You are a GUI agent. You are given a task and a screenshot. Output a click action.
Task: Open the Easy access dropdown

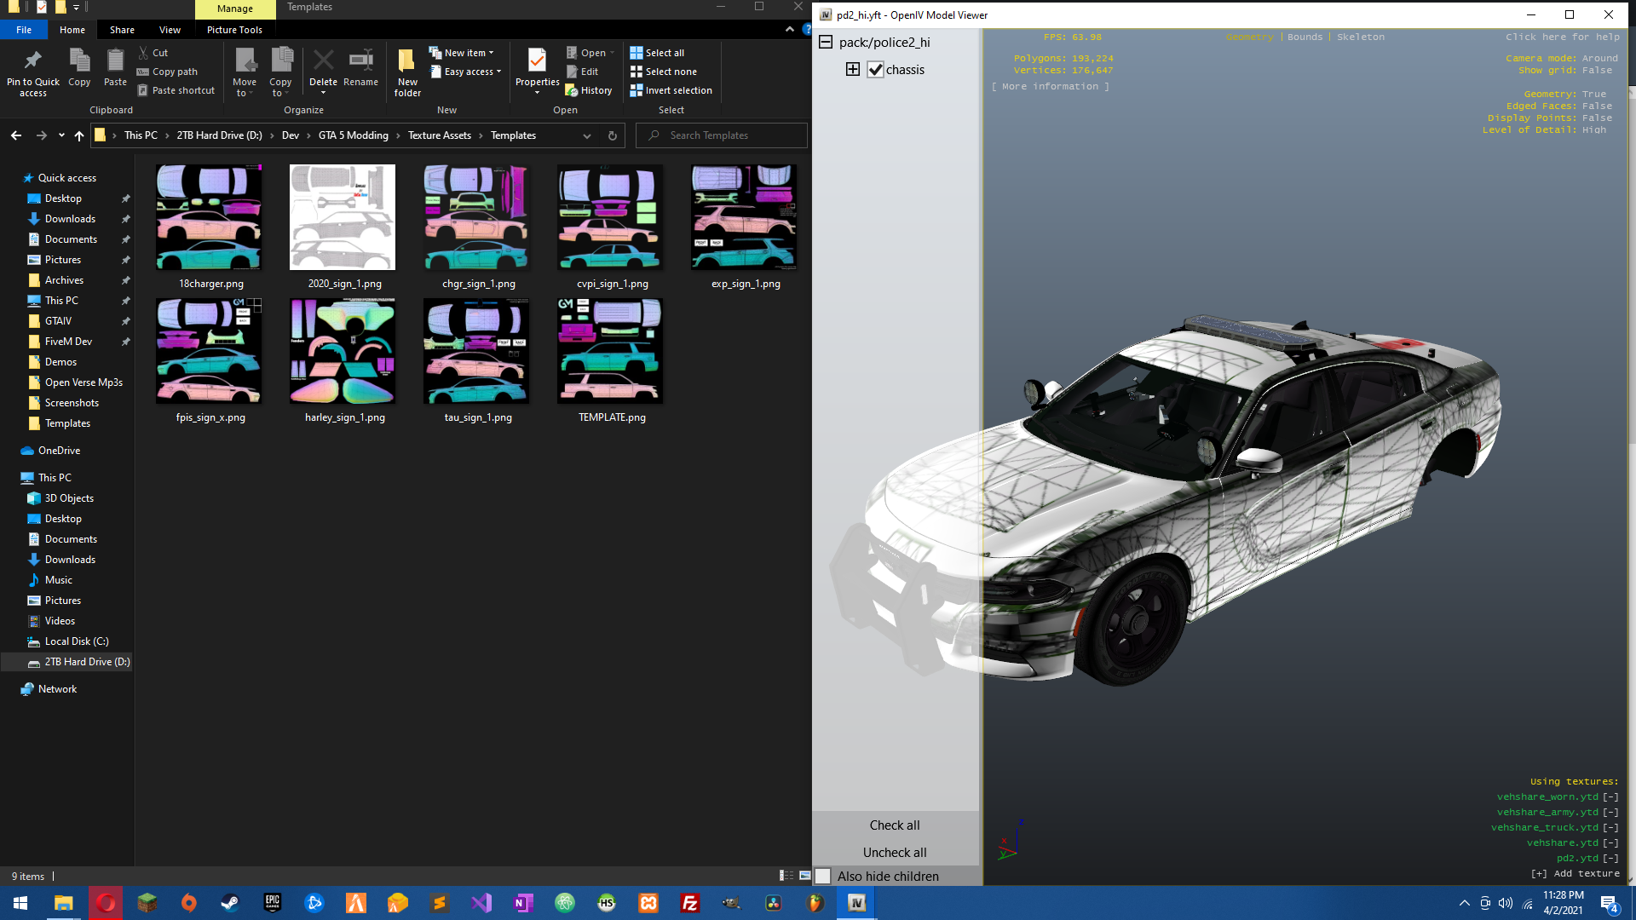[x=467, y=72]
